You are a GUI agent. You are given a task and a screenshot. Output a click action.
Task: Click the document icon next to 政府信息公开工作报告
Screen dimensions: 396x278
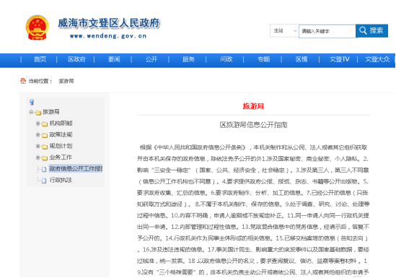[x=44, y=169]
